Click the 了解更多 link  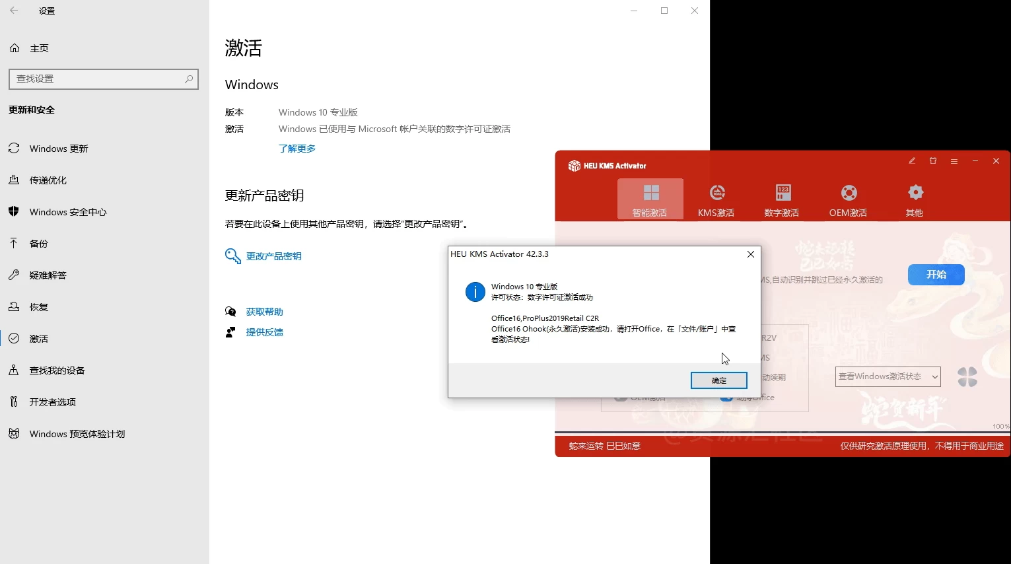pos(297,149)
